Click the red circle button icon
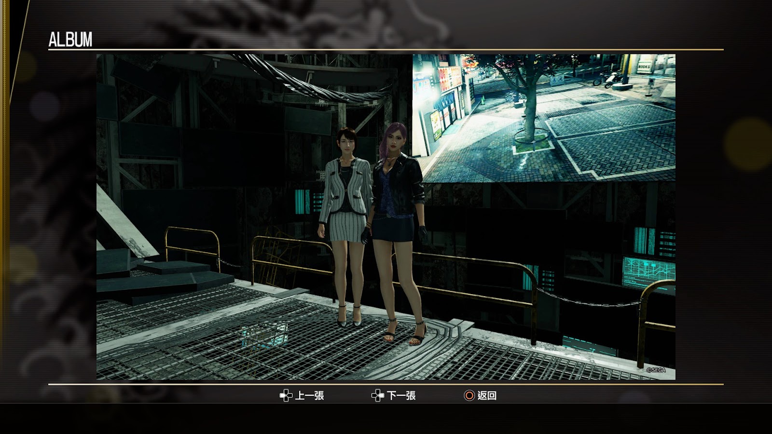 coord(469,396)
